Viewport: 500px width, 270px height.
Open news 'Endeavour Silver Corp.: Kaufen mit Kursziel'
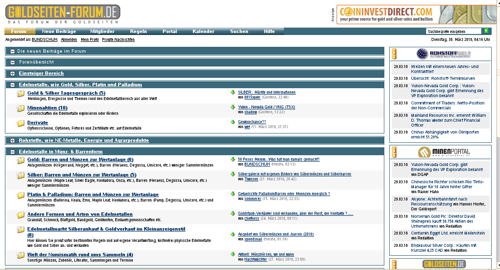click(x=443, y=248)
